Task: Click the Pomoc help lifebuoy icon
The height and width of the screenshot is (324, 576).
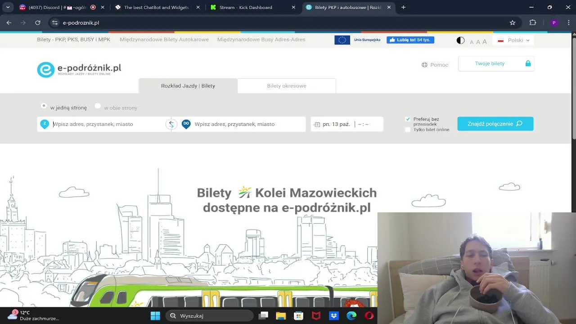Action: (x=424, y=65)
